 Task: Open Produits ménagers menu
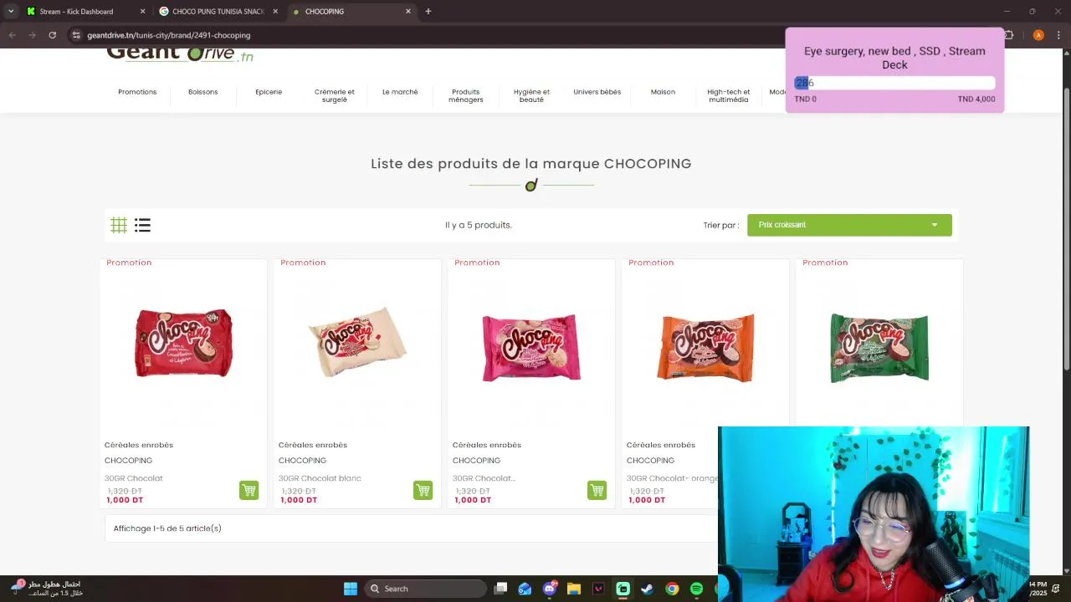click(466, 95)
